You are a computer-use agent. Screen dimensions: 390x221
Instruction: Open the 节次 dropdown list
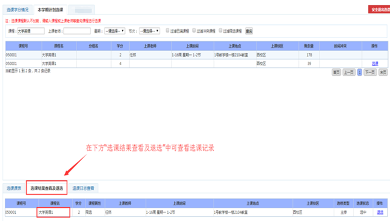click(x=149, y=31)
